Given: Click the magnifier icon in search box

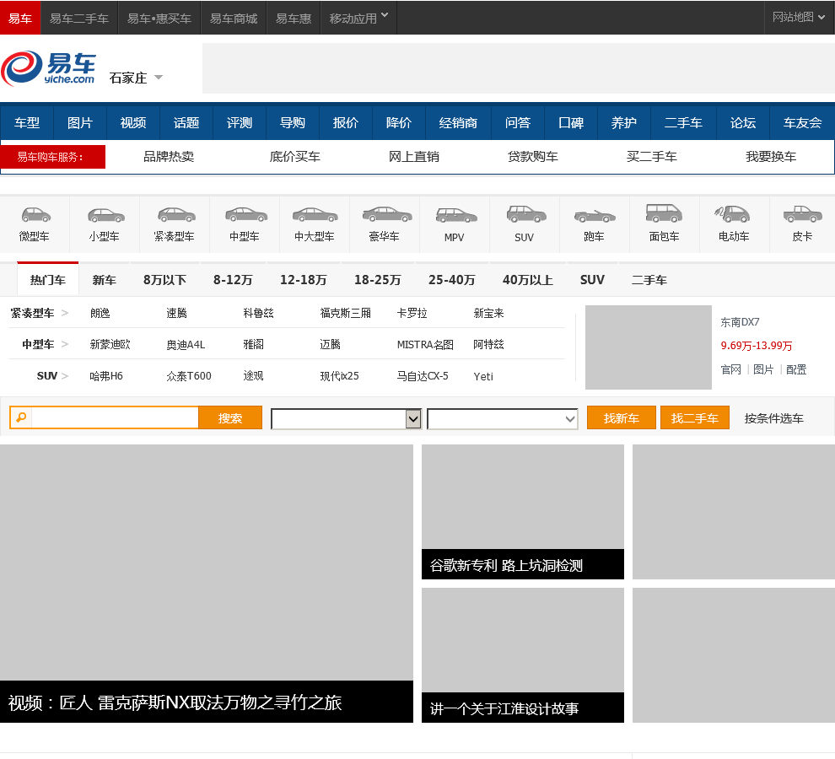Looking at the screenshot, I should coord(21,417).
